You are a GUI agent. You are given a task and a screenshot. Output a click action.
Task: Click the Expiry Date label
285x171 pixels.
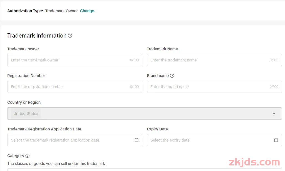pos(157,129)
